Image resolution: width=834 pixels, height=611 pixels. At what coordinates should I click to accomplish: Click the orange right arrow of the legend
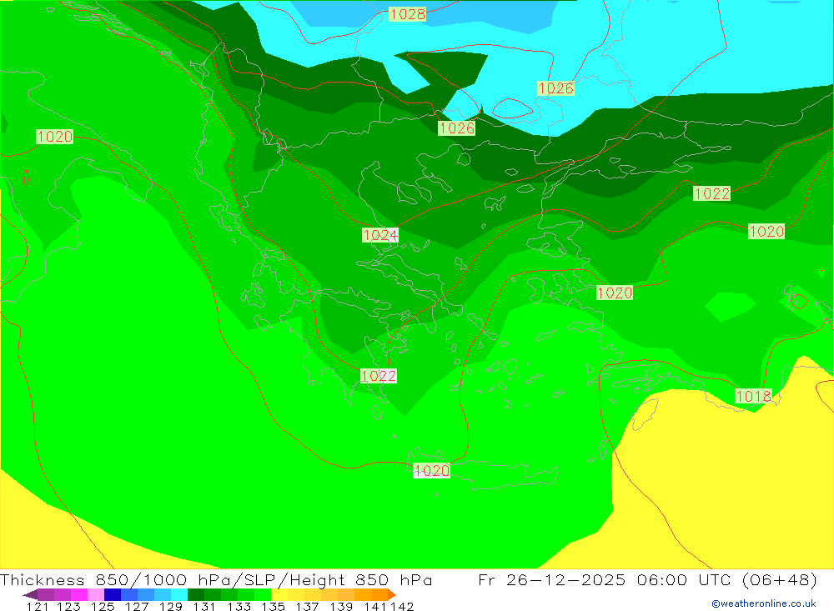(391, 594)
